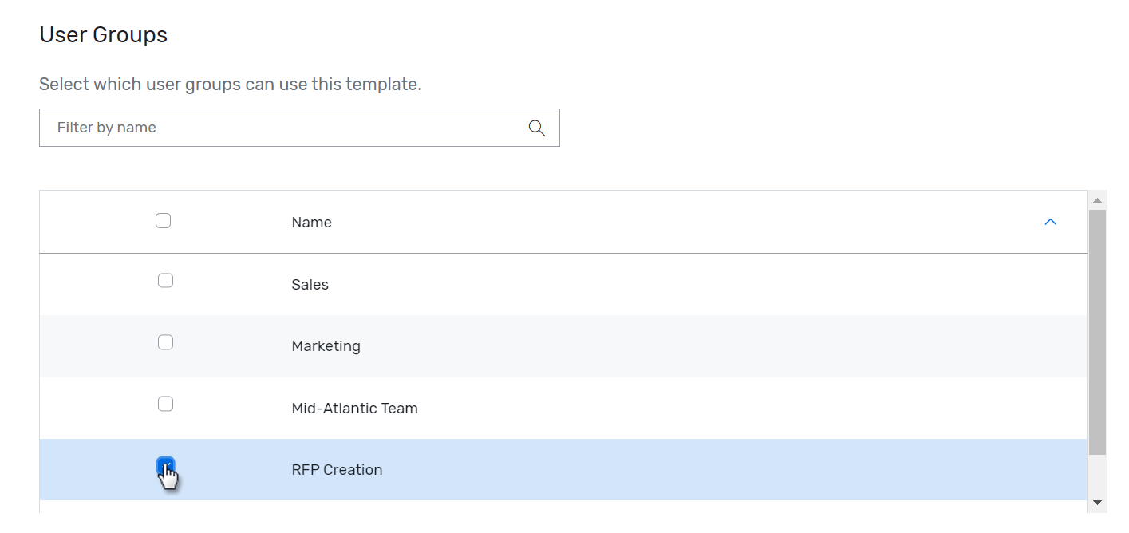The image size is (1129, 533).
Task: Click the search magnifier icon
Action: click(535, 127)
